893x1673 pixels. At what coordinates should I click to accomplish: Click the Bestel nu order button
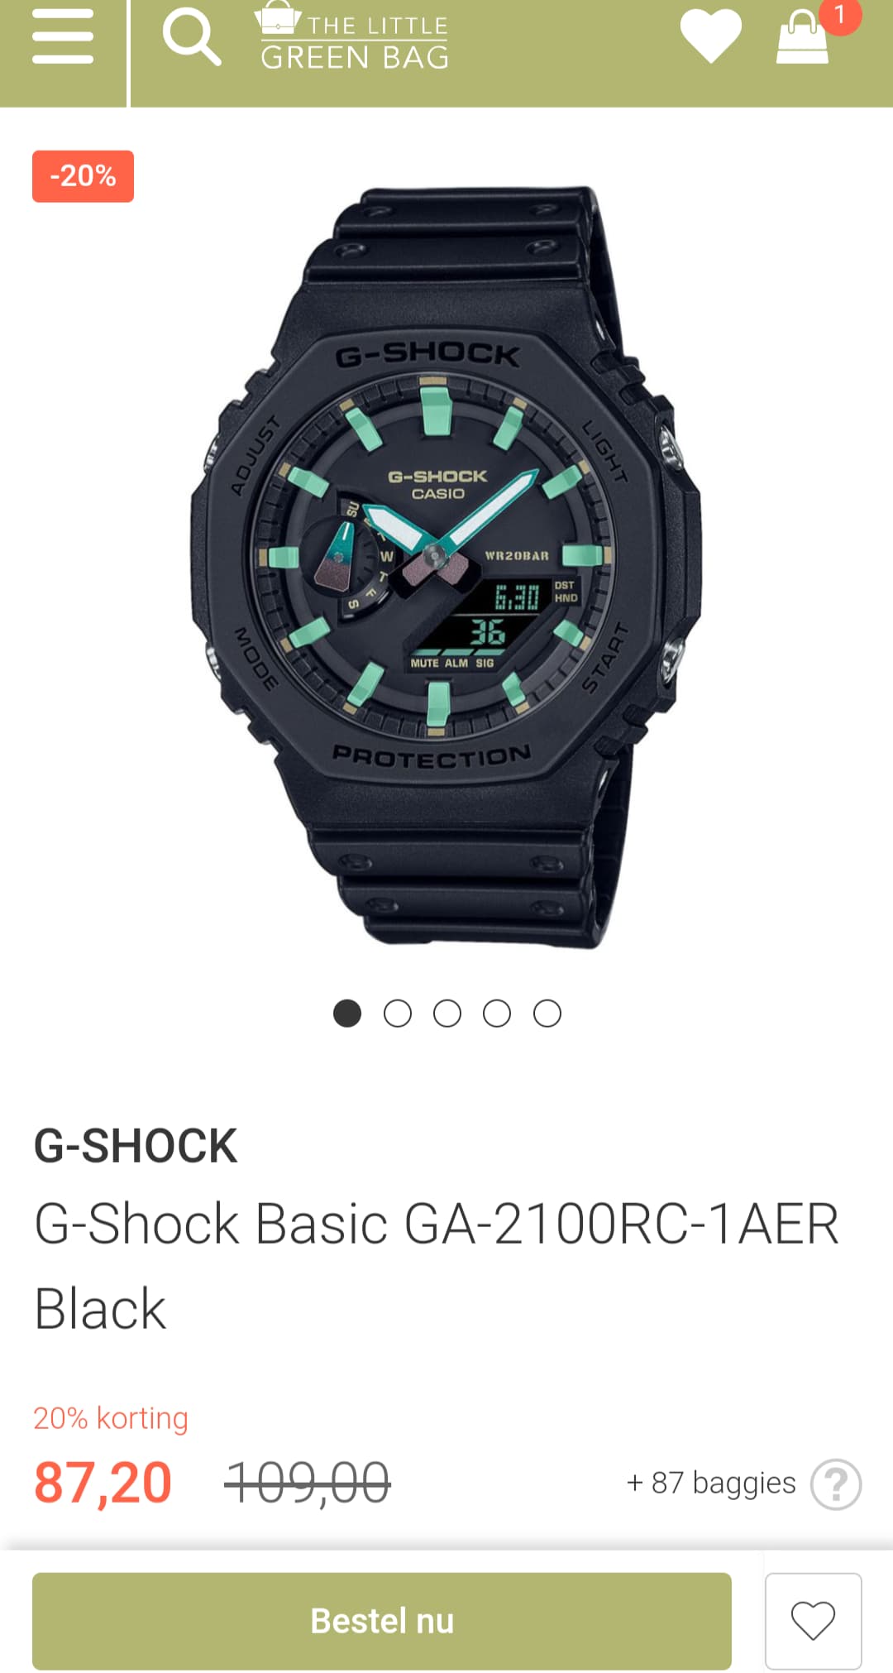point(382,1621)
